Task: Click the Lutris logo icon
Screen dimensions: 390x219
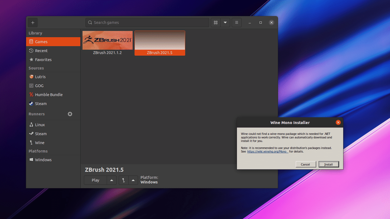Action: click(31, 77)
